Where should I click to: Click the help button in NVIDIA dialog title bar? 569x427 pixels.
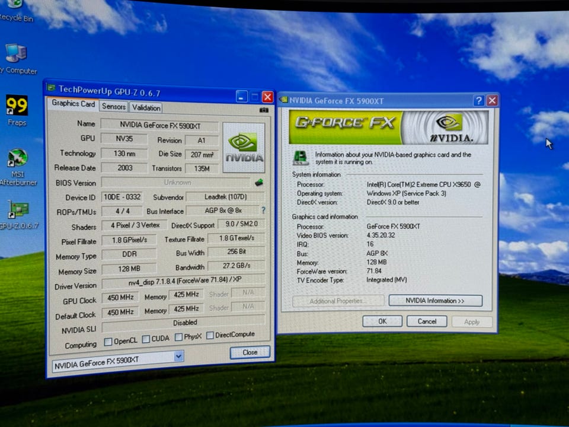[x=478, y=101]
